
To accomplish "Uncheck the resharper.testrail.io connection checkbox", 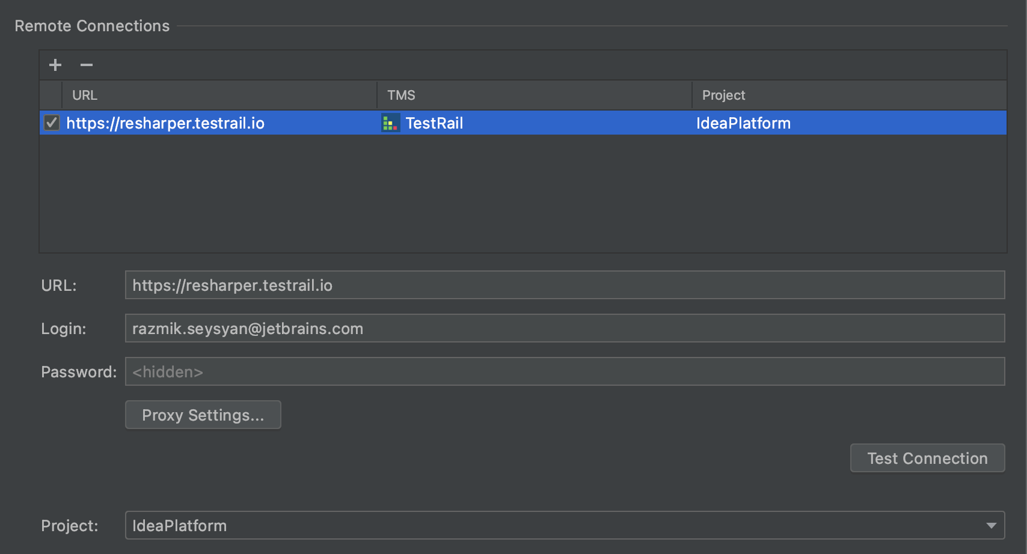I will (52, 123).
